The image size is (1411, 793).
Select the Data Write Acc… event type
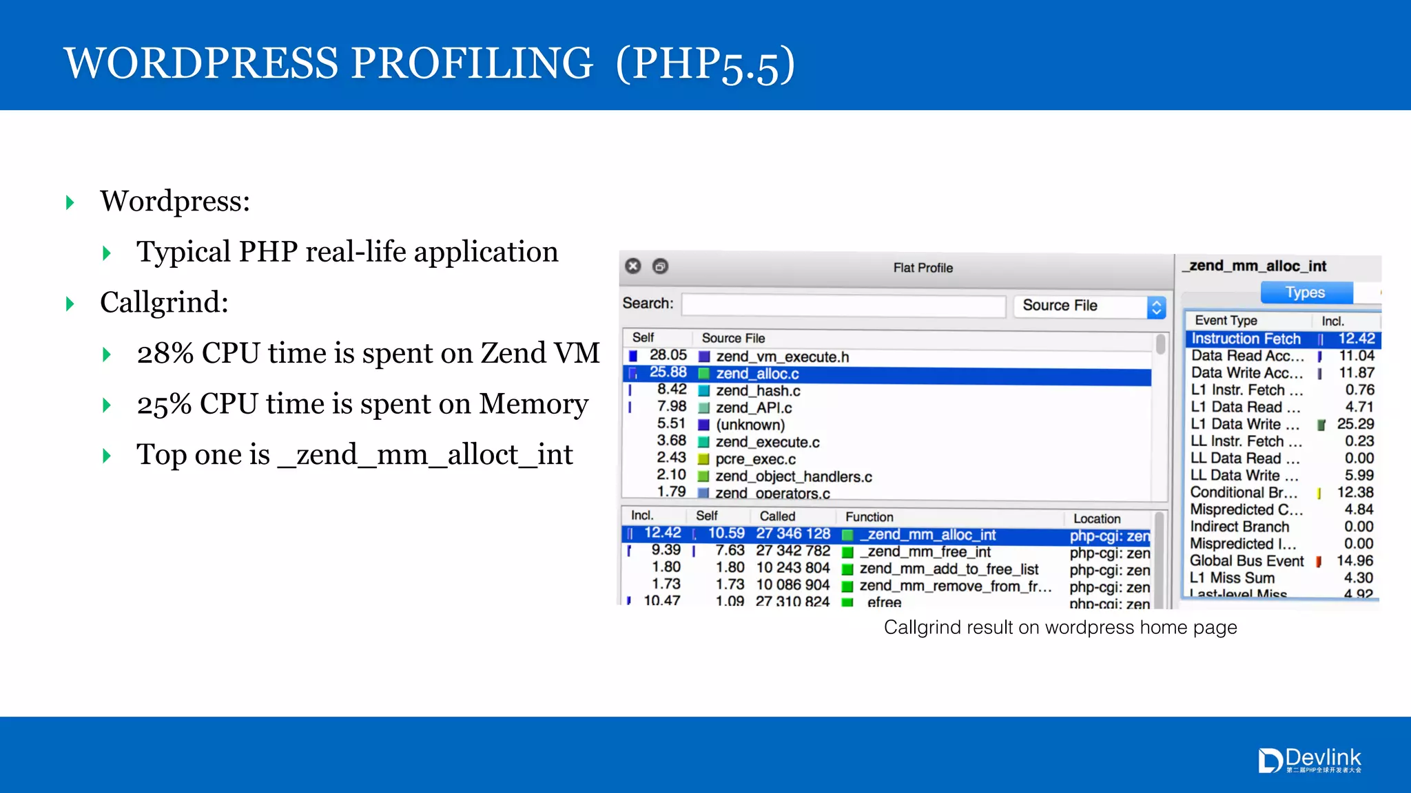1284,373
